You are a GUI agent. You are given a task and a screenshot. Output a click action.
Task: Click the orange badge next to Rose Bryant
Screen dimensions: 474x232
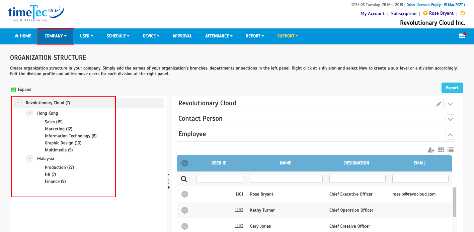[425, 13]
